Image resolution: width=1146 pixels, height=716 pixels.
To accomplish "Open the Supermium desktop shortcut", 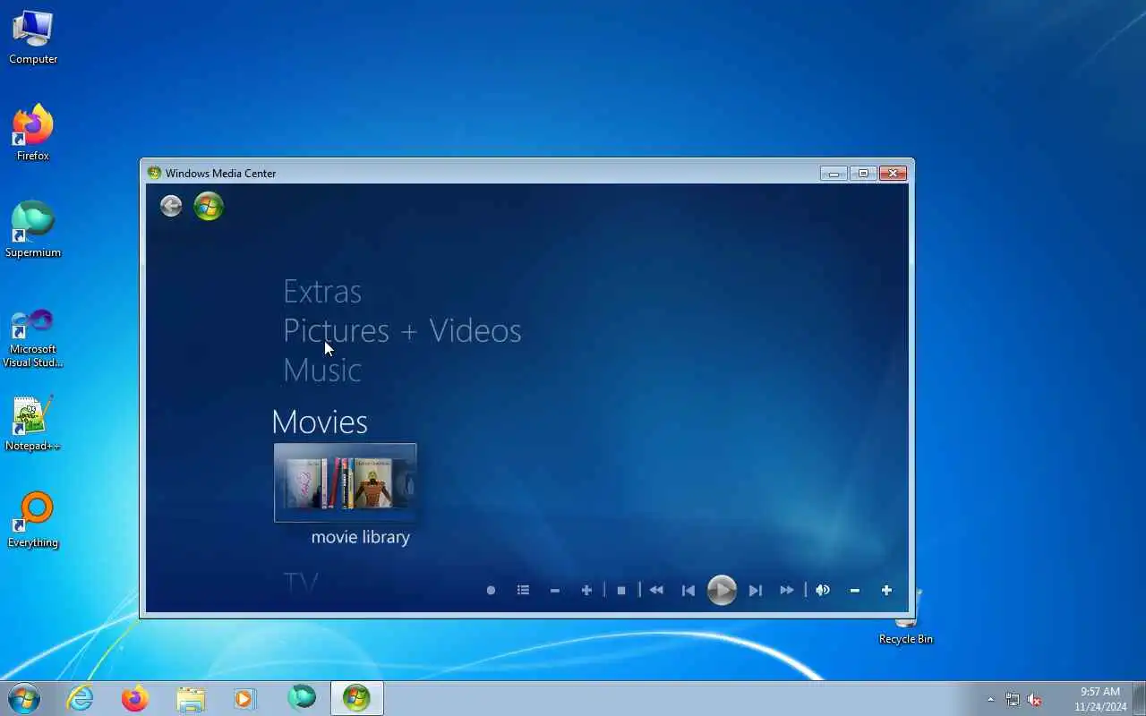I will tap(33, 230).
